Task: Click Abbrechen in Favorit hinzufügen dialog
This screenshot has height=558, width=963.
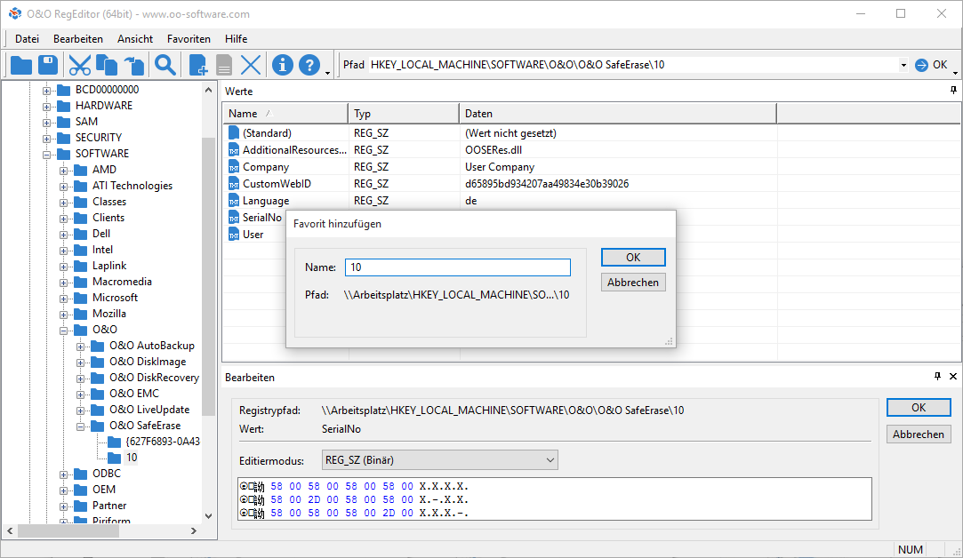Action: click(x=633, y=283)
